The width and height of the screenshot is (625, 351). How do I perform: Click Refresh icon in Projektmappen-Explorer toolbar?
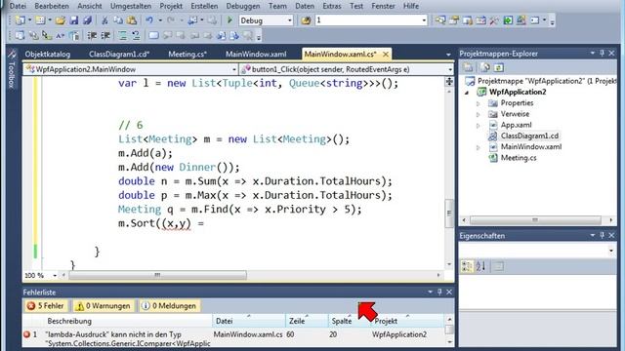pos(499,67)
